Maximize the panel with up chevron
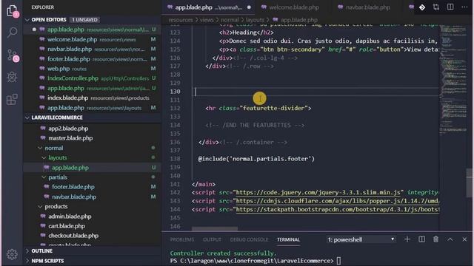 450,239
